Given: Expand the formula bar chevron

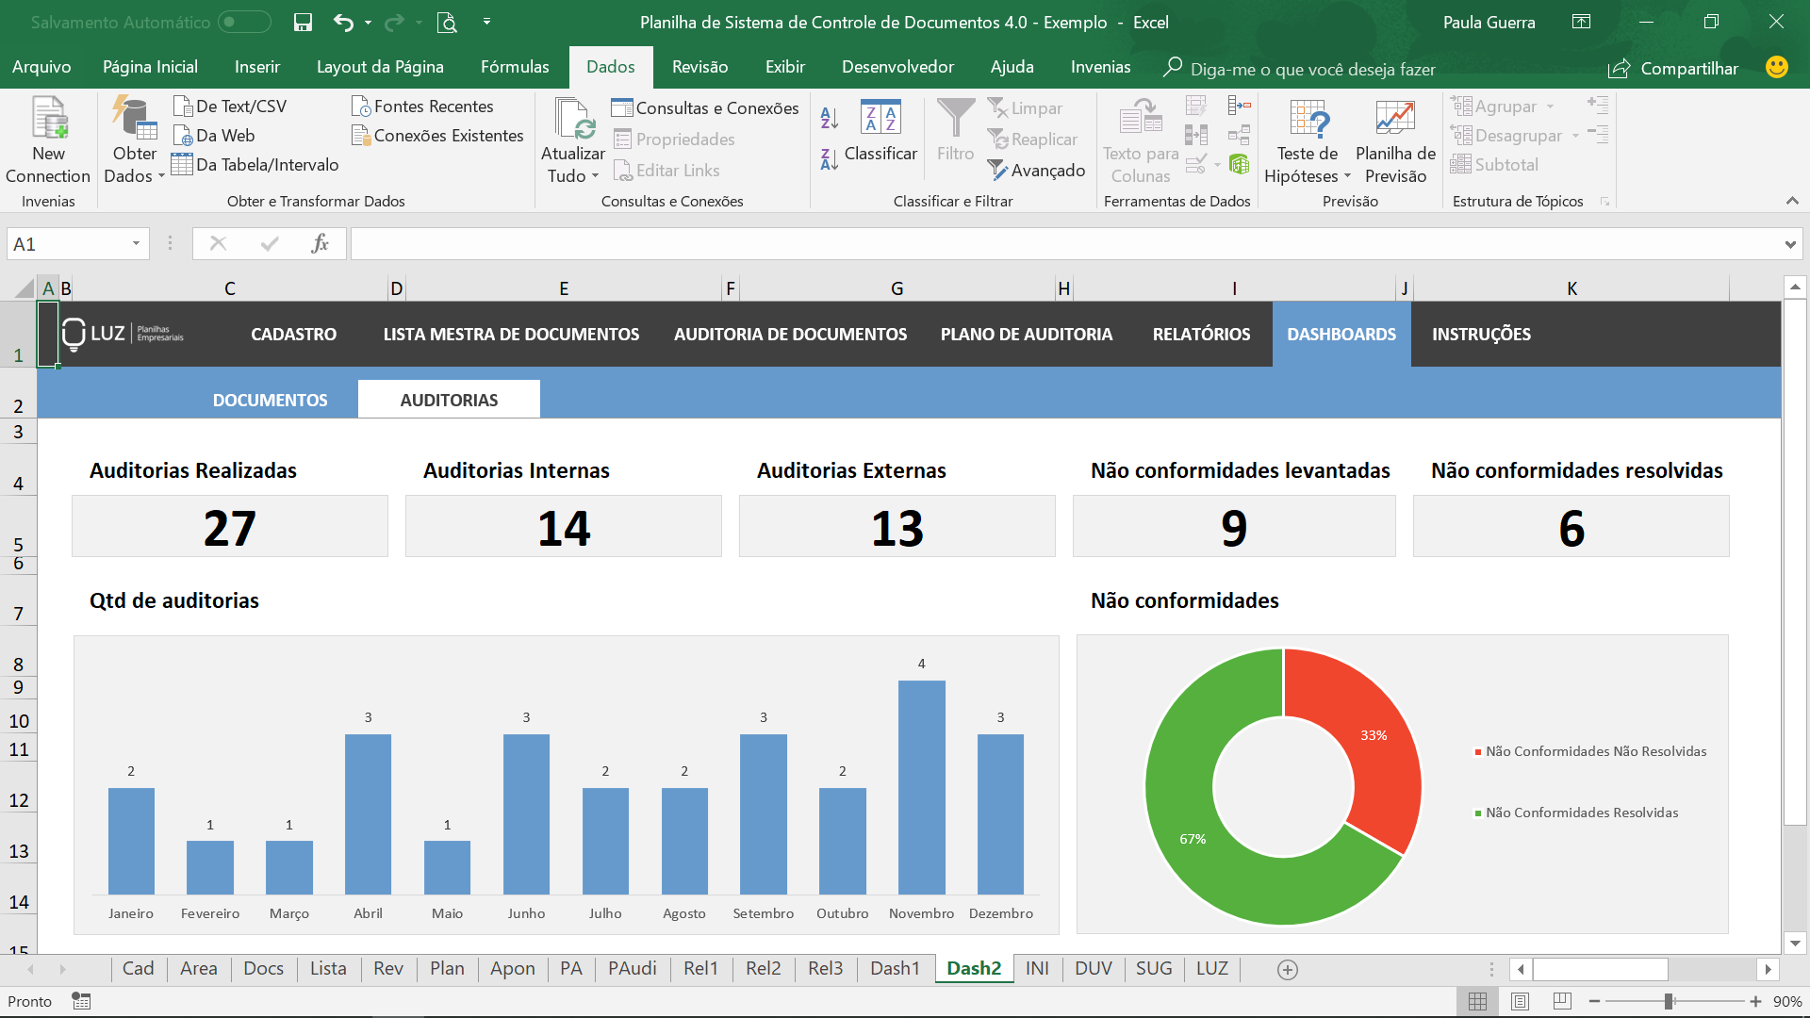Looking at the screenshot, I should coord(1789,244).
